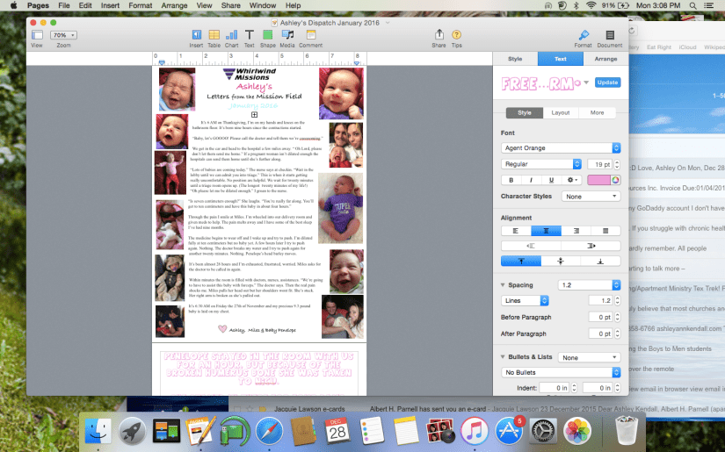Align text vertically to bottom
The image size is (725, 452).
600,262
